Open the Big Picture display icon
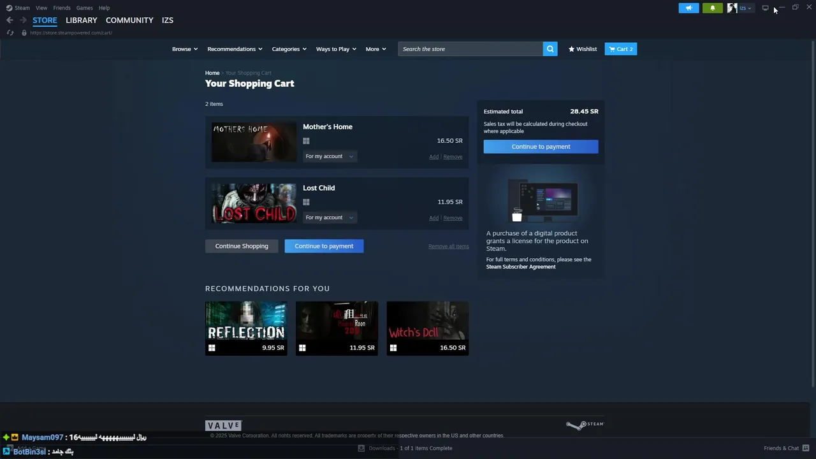 click(765, 8)
